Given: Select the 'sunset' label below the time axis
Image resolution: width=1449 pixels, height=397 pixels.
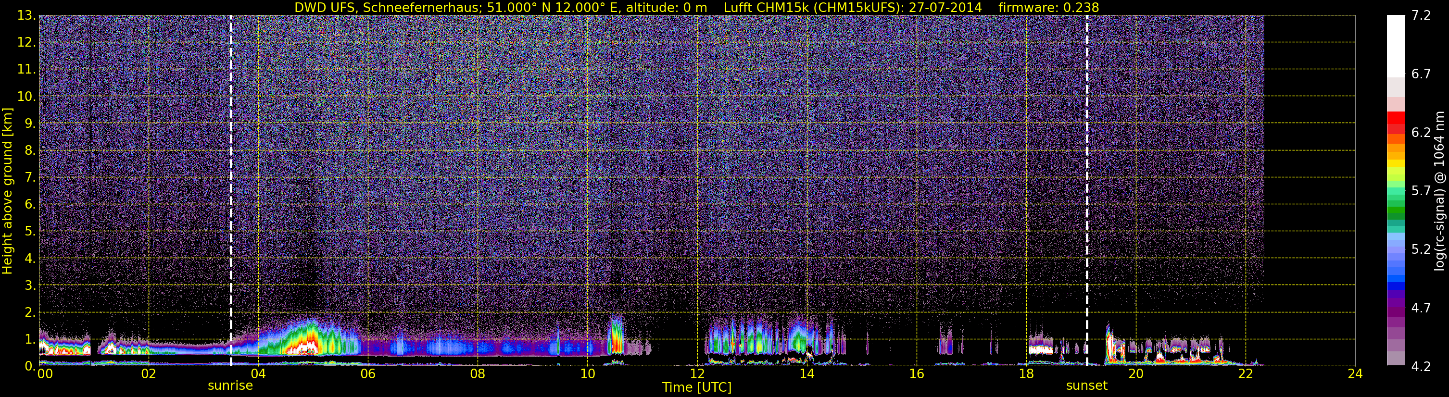Looking at the screenshot, I should (1087, 386).
